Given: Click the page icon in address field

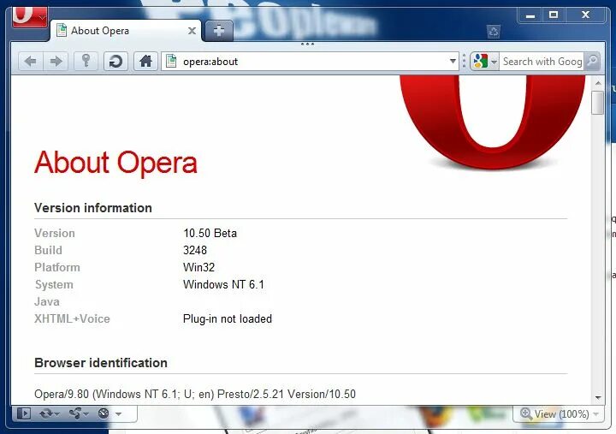Looking at the screenshot, I should (x=171, y=62).
